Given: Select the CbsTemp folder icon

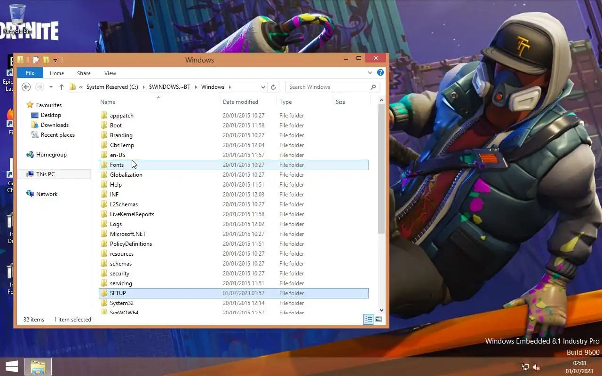Looking at the screenshot, I should tap(104, 145).
